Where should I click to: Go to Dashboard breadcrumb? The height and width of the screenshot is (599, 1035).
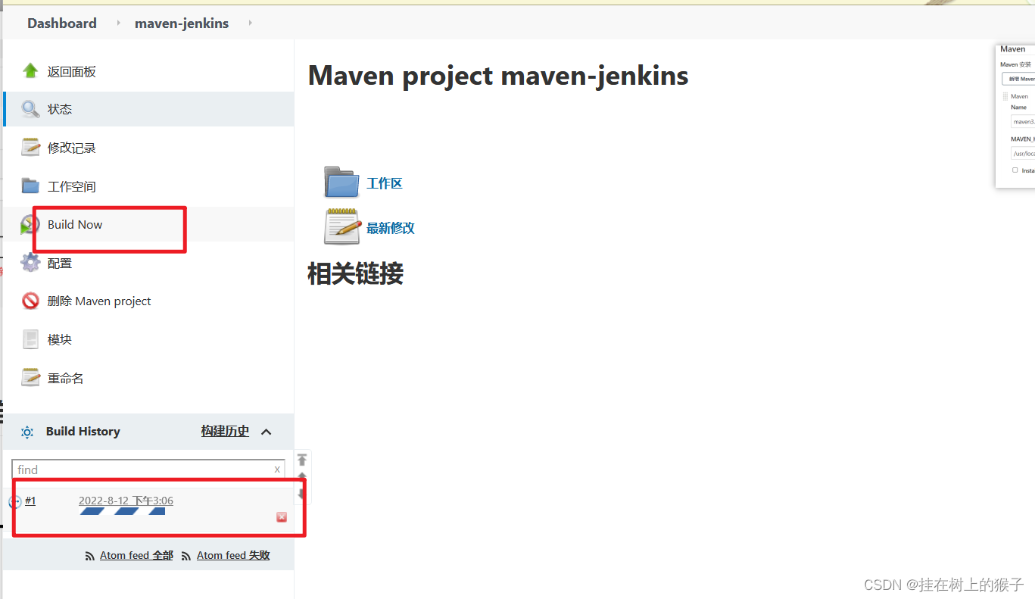62,23
